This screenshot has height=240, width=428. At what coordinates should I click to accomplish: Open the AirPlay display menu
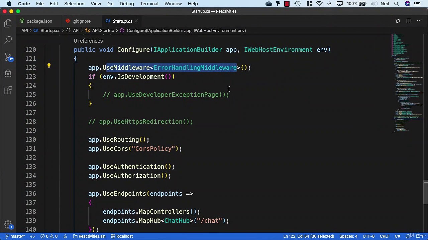pyautogui.click(x=339, y=4)
